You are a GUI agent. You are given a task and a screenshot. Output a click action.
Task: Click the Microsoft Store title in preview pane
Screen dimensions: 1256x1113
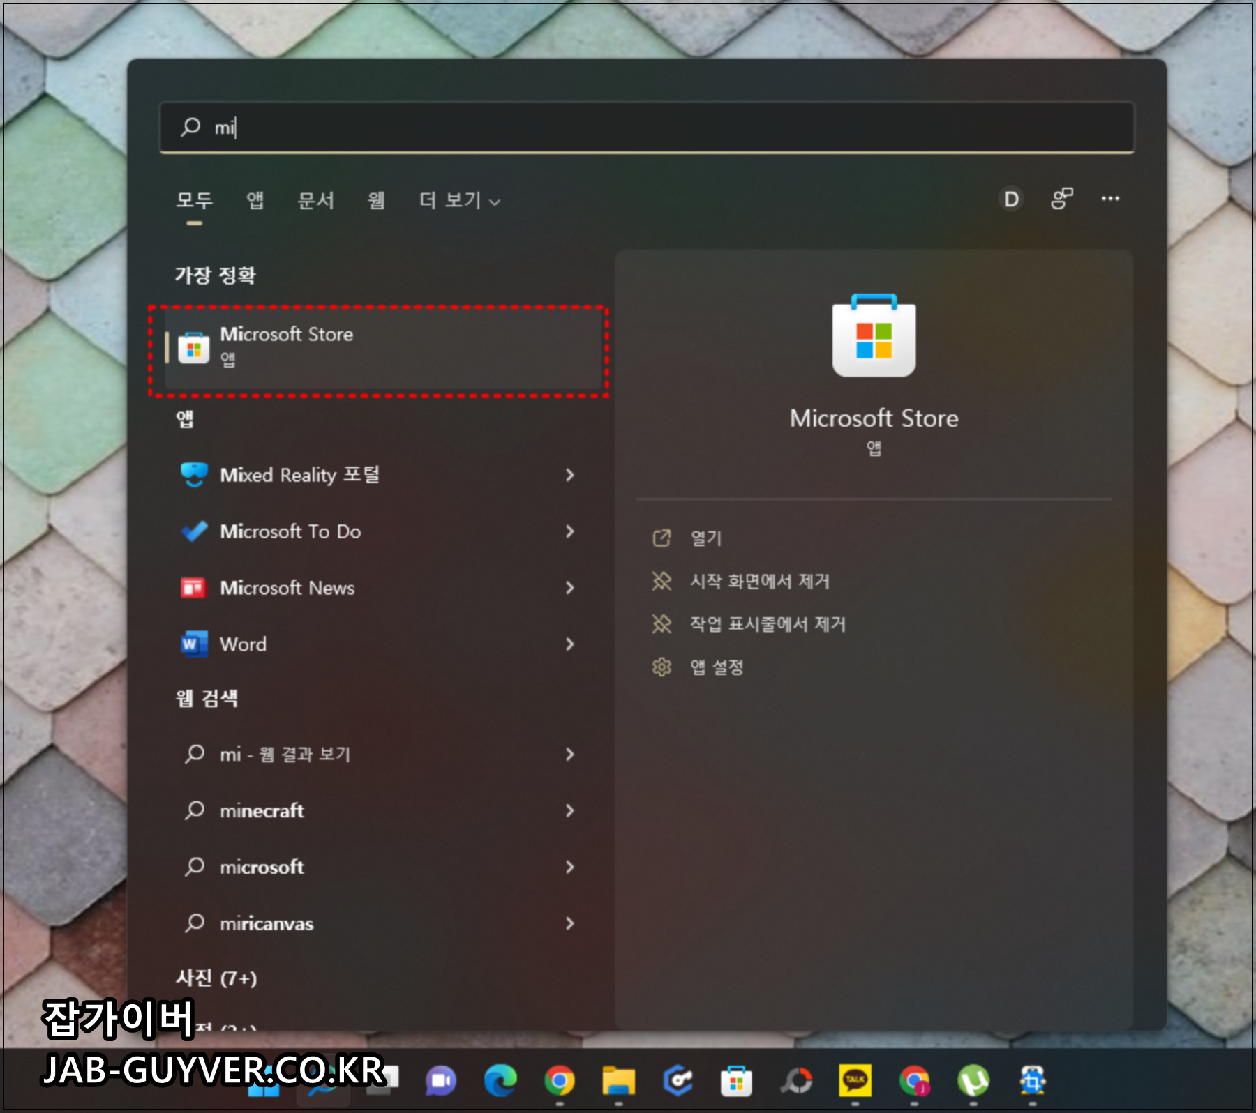[x=874, y=418]
